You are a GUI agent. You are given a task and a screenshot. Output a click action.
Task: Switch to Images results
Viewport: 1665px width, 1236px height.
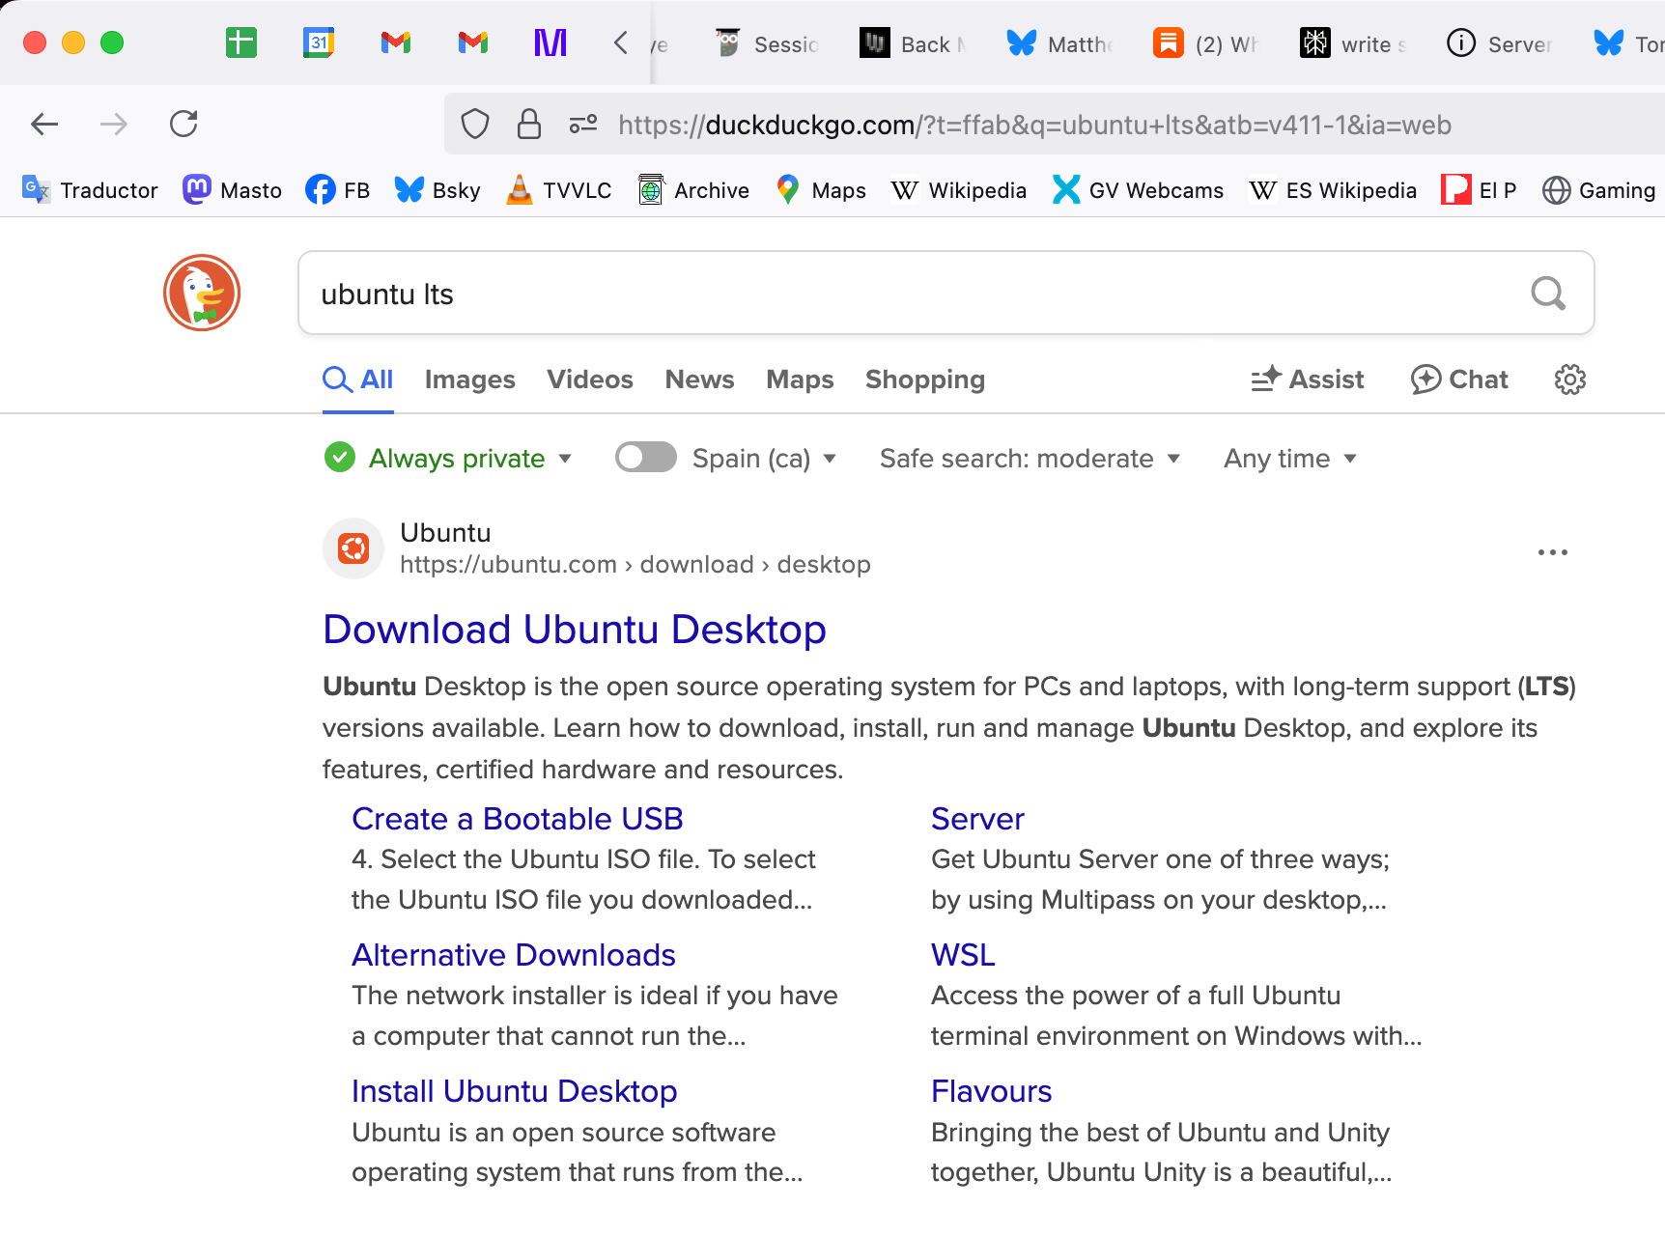[x=470, y=379]
